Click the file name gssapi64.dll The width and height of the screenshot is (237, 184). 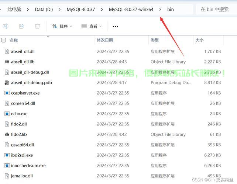pos(23,145)
